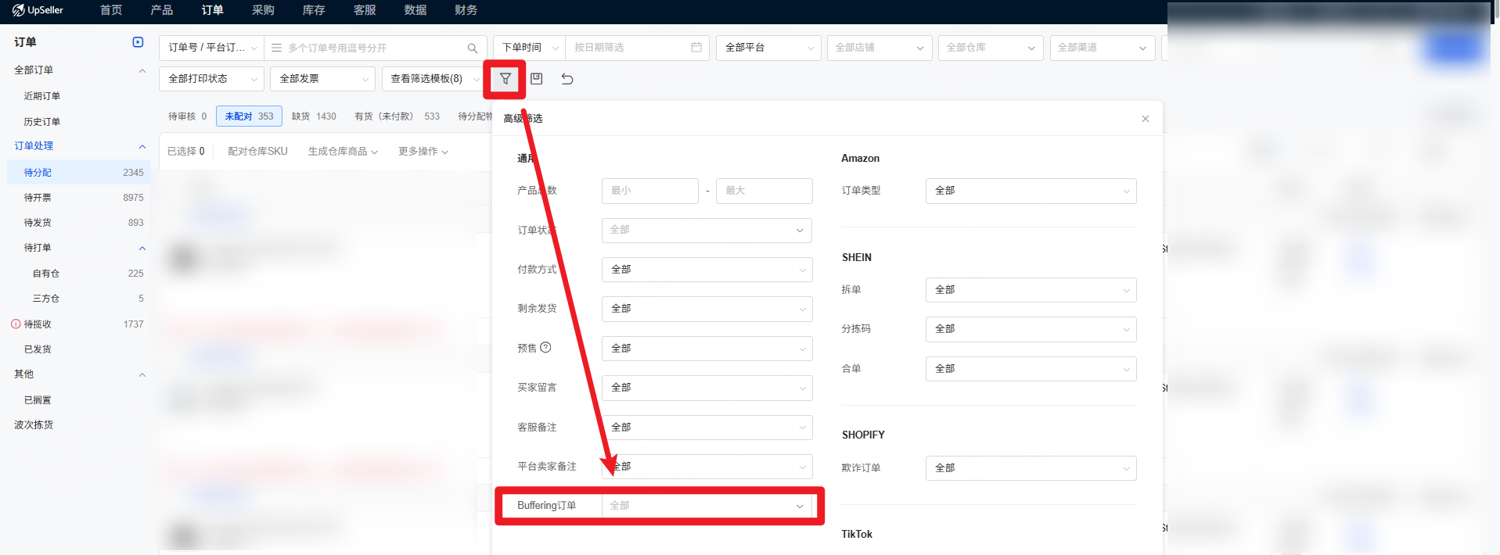
Task: Collapse the 订单处理 sidebar section
Action: (142, 146)
